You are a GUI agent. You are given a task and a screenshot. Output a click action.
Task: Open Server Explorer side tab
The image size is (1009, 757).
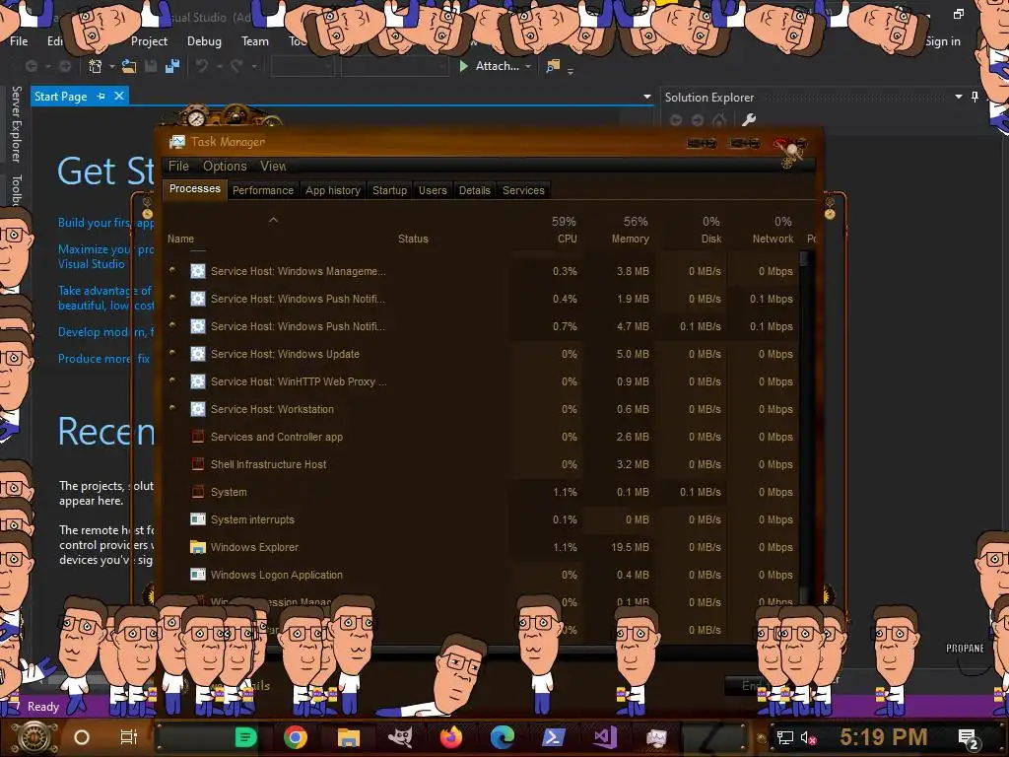[17, 123]
